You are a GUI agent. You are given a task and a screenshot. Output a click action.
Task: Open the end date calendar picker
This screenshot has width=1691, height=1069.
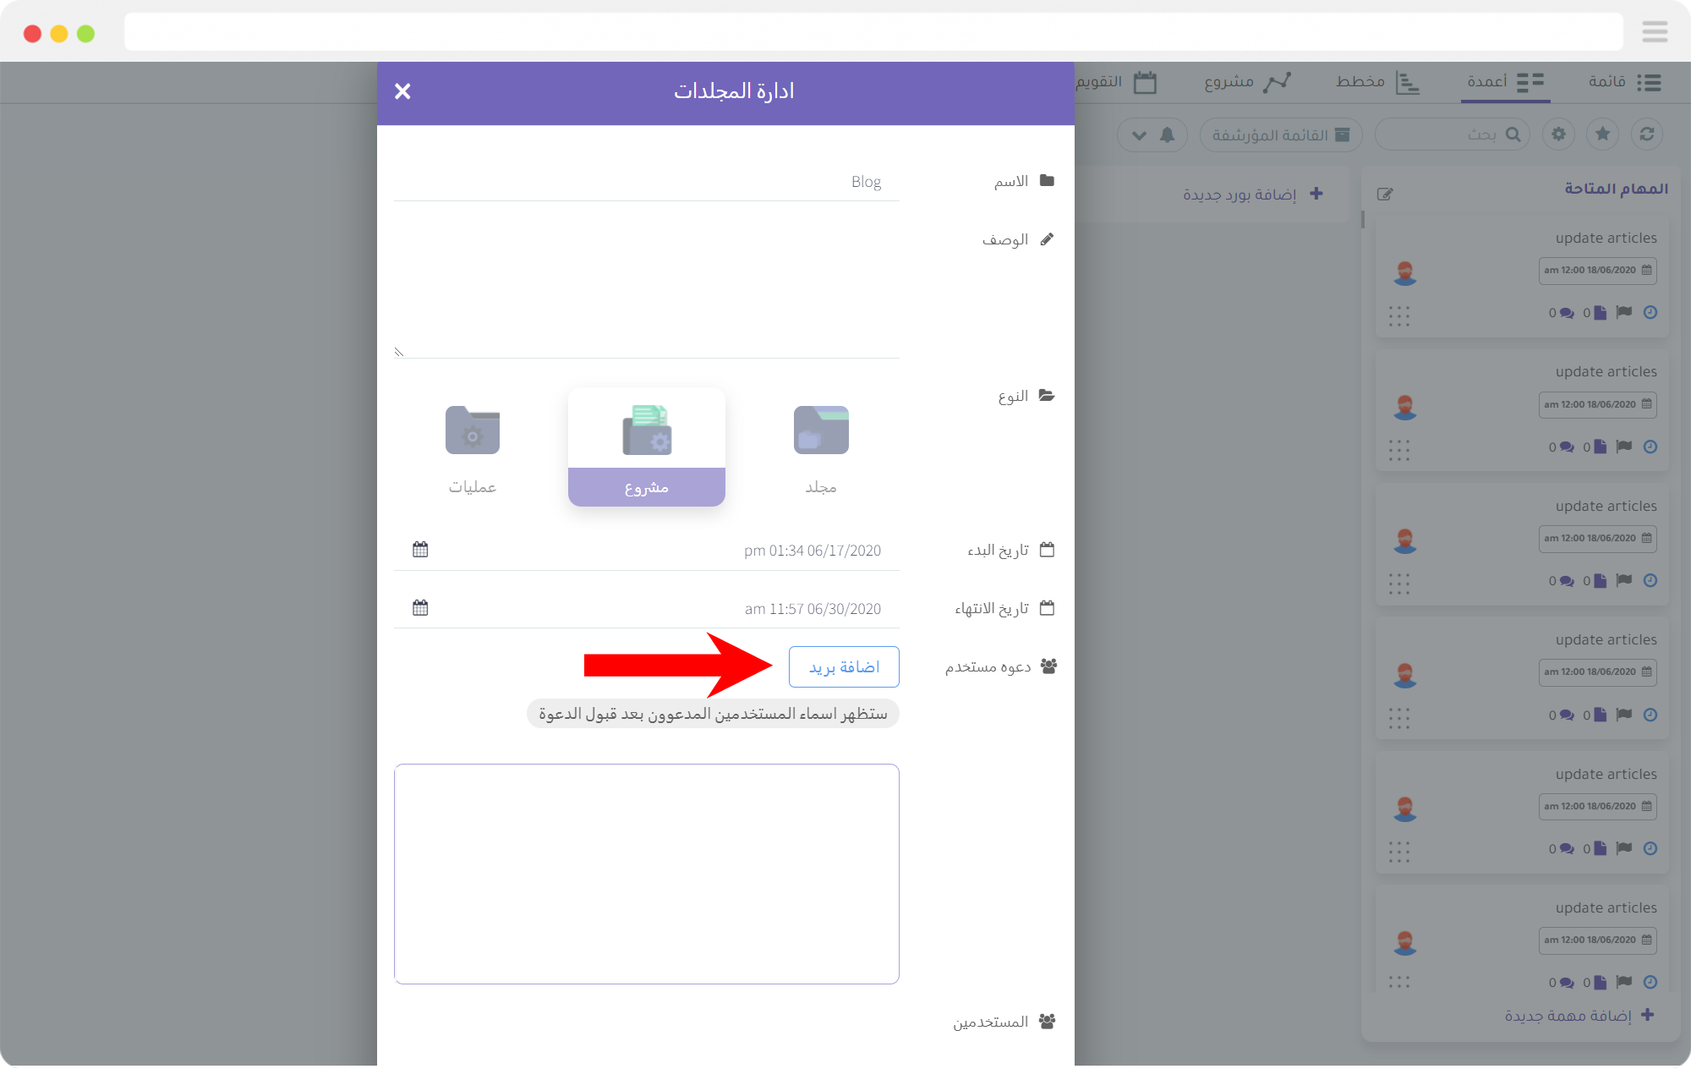pyautogui.click(x=420, y=608)
